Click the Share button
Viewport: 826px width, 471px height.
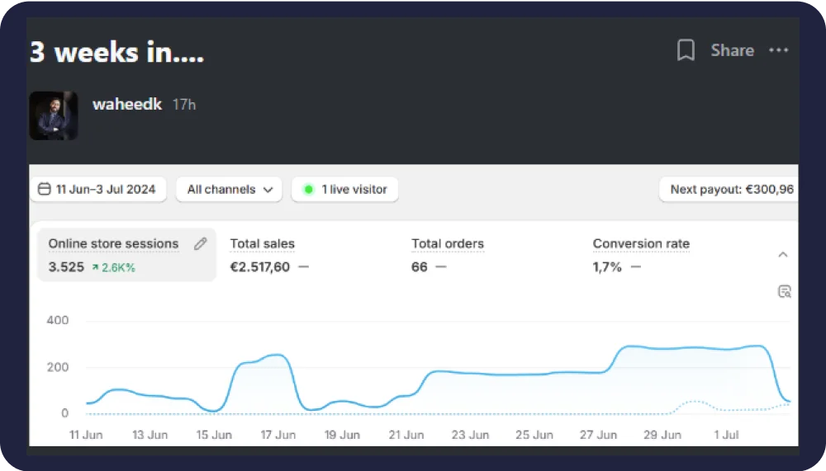pos(732,50)
